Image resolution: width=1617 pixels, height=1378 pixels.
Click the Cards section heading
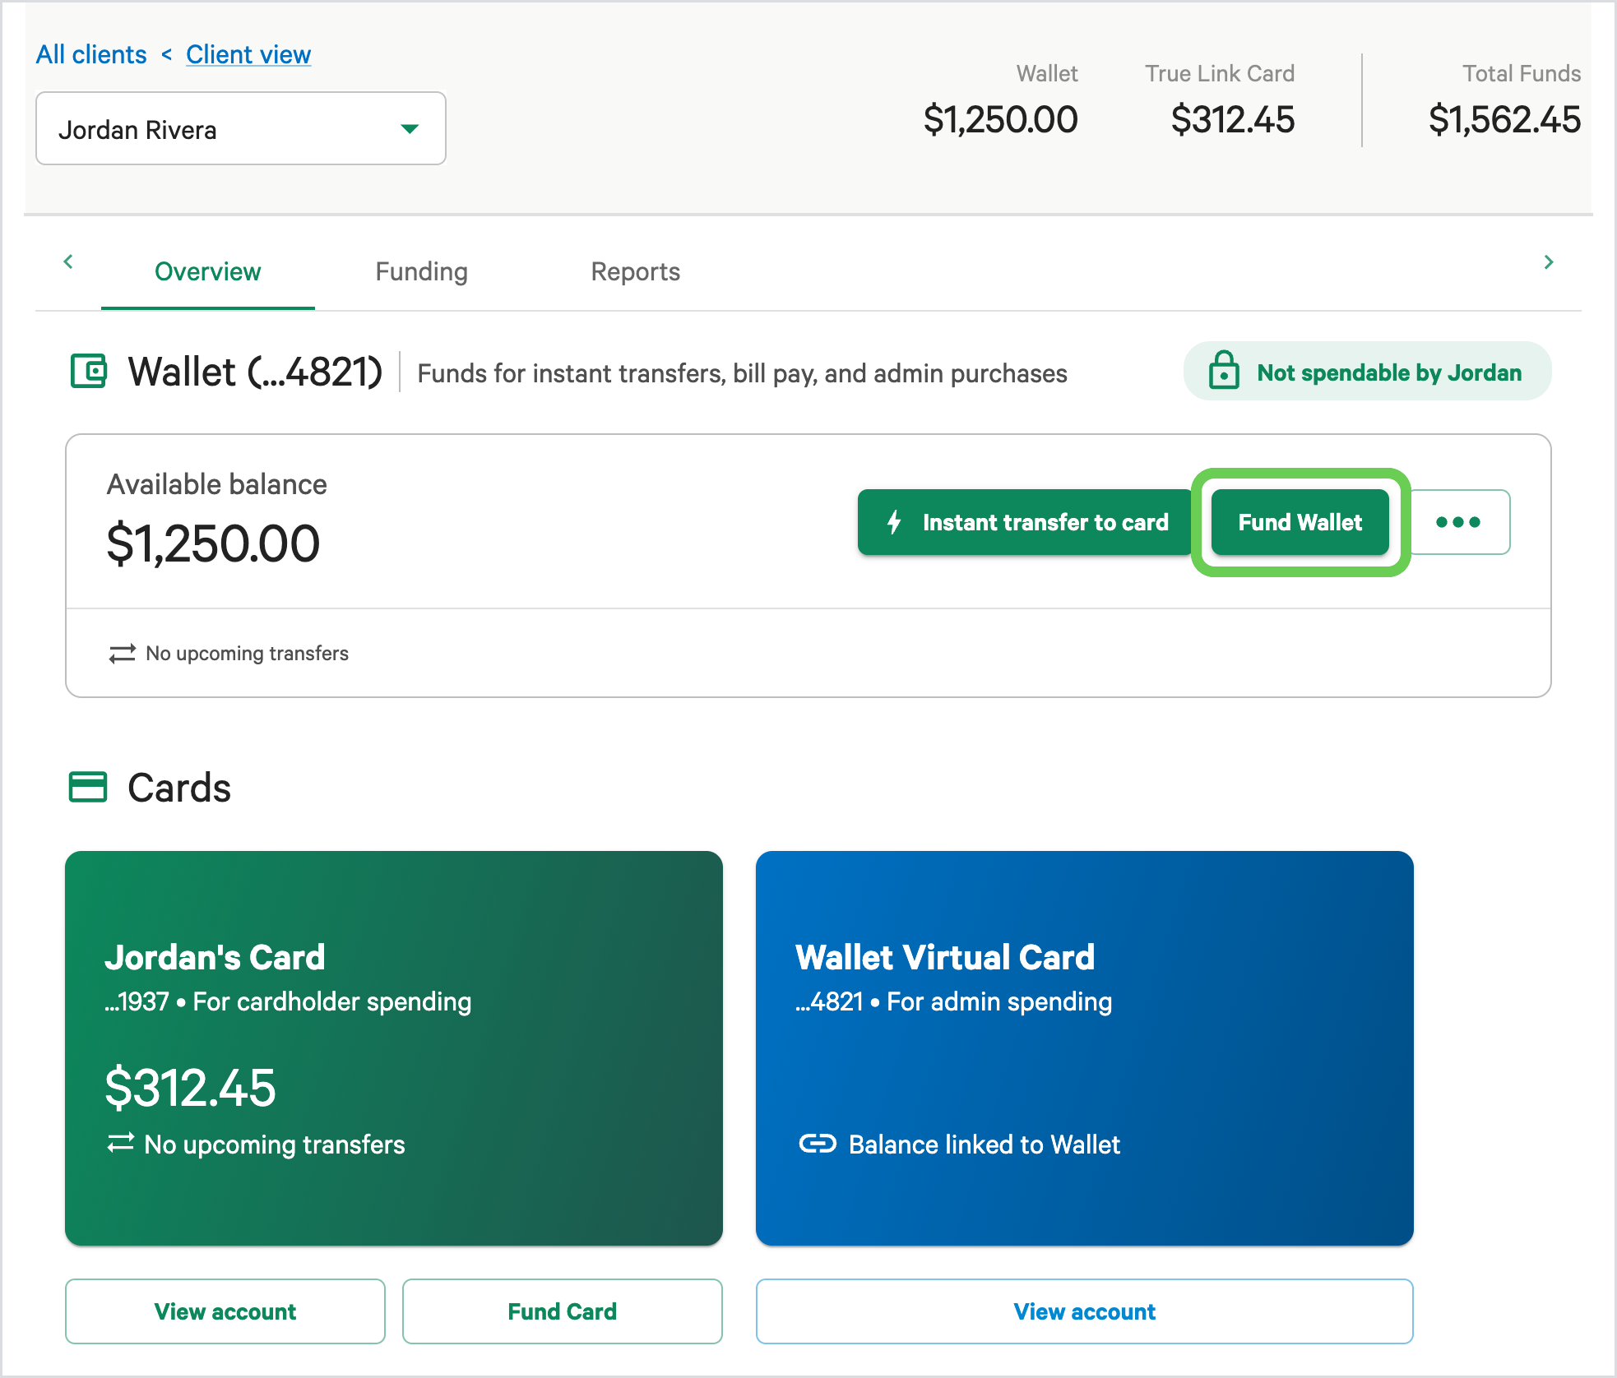(x=179, y=788)
